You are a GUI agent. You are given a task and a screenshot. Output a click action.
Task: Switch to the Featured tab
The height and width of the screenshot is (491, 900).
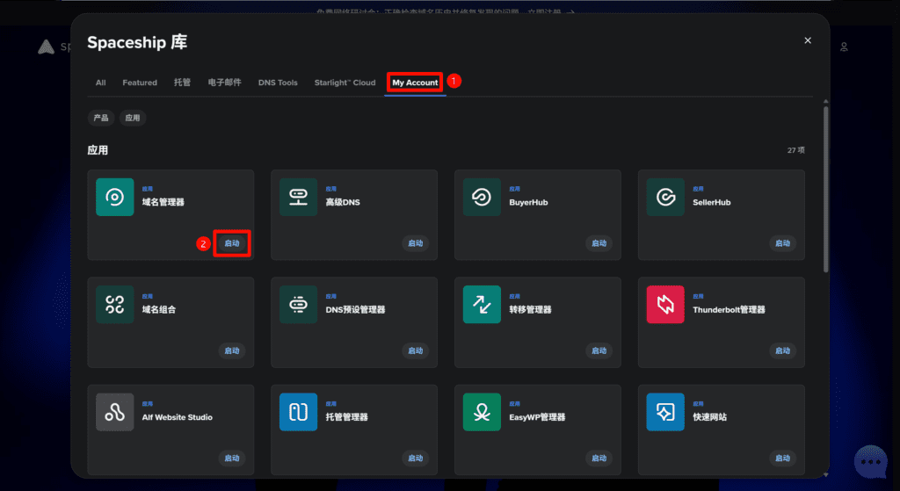140,83
